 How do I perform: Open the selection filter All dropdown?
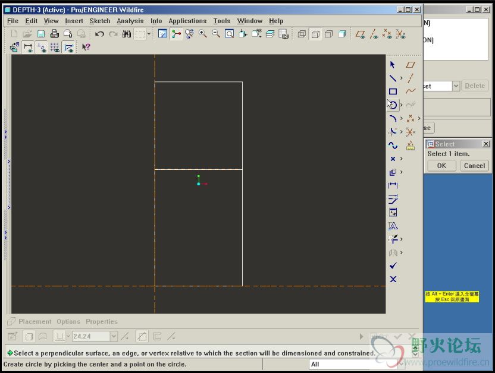tap(401, 364)
